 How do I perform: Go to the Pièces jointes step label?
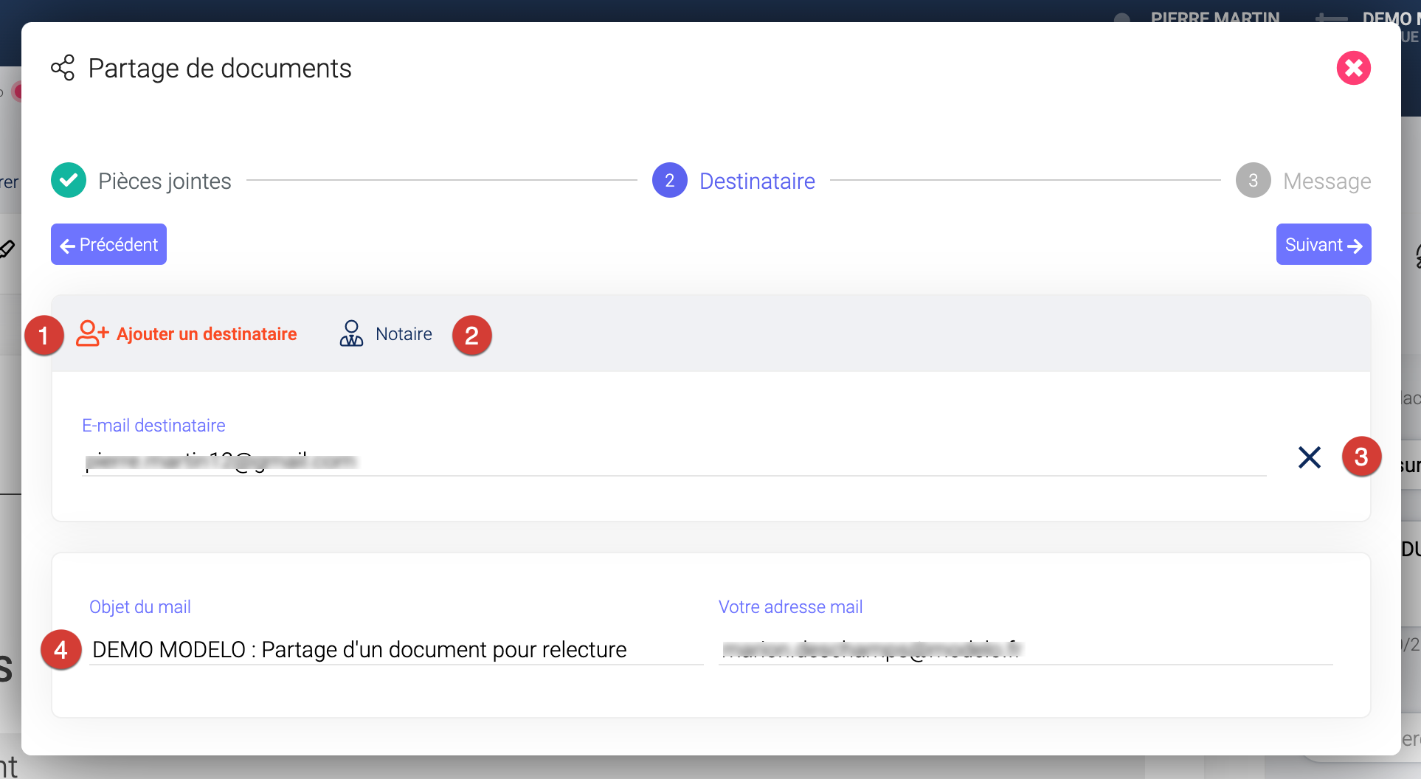[165, 181]
